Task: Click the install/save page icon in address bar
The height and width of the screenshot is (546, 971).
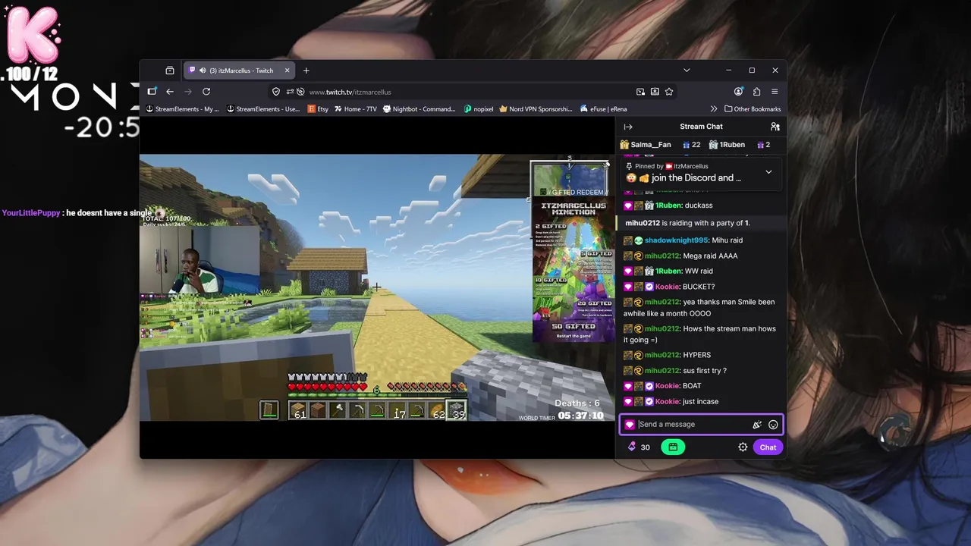Action: point(655,92)
